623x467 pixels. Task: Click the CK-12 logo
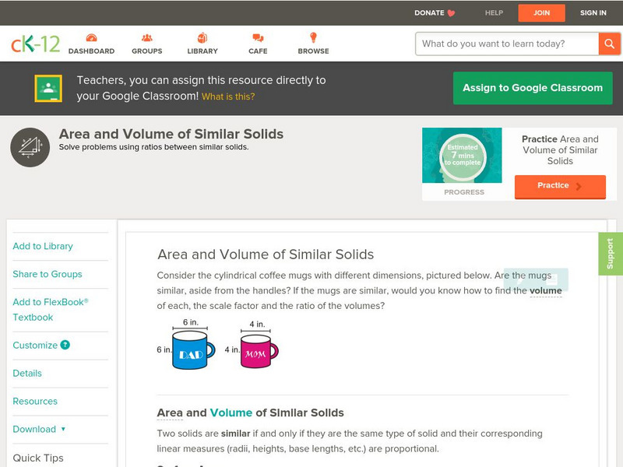click(35, 44)
